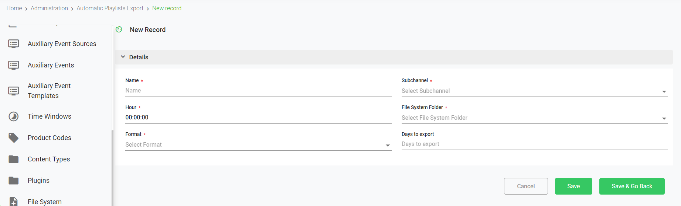
Task: Go to Home breadcrumb
Action: point(14,8)
